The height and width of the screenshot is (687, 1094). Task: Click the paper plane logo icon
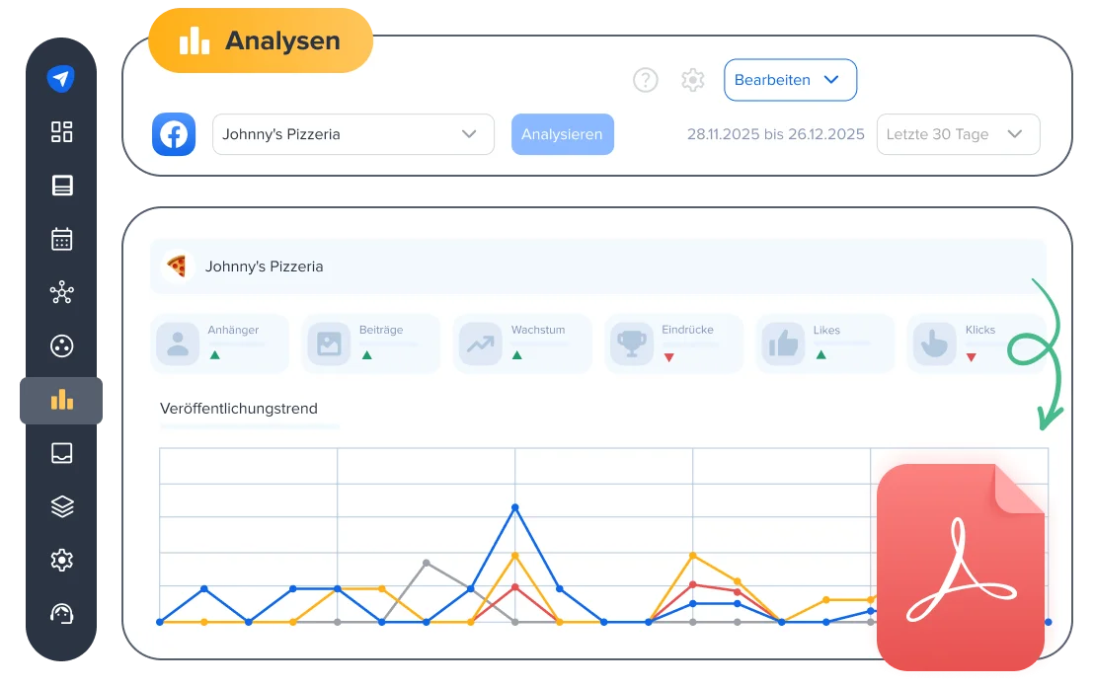tap(61, 79)
